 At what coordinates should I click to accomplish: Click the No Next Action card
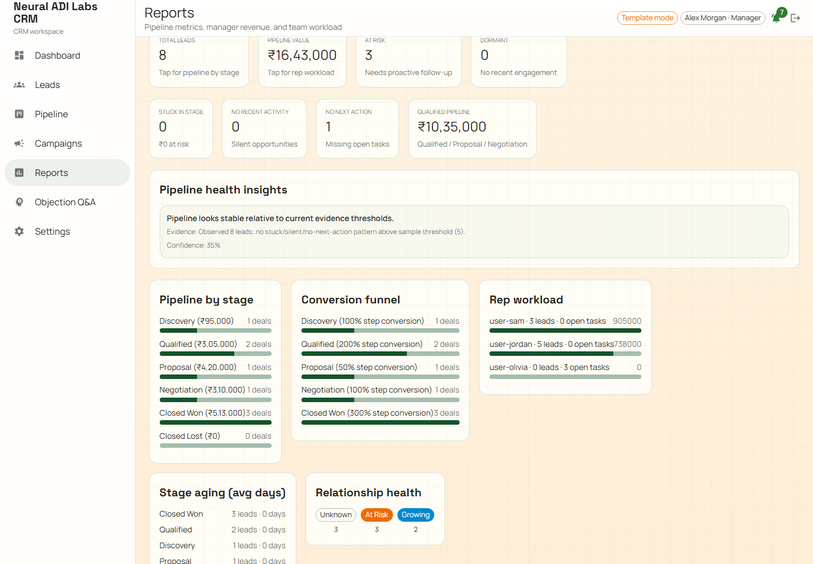click(357, 129)
